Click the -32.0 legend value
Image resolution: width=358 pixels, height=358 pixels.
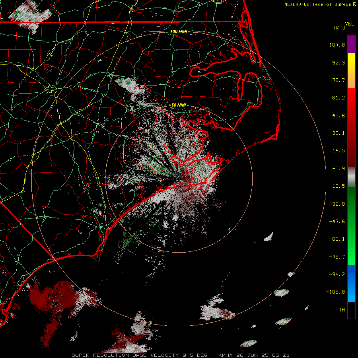point(337,204)
